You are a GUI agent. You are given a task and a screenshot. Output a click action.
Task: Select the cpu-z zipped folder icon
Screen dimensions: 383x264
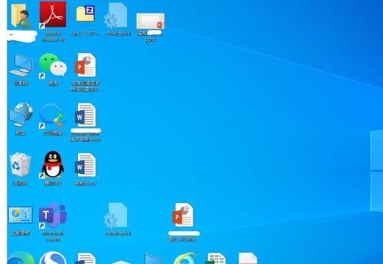pos(85,14)
